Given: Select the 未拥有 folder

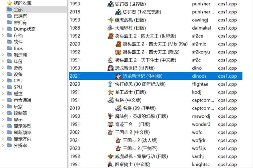Looking at the screenshot, I should pos(17,22).
